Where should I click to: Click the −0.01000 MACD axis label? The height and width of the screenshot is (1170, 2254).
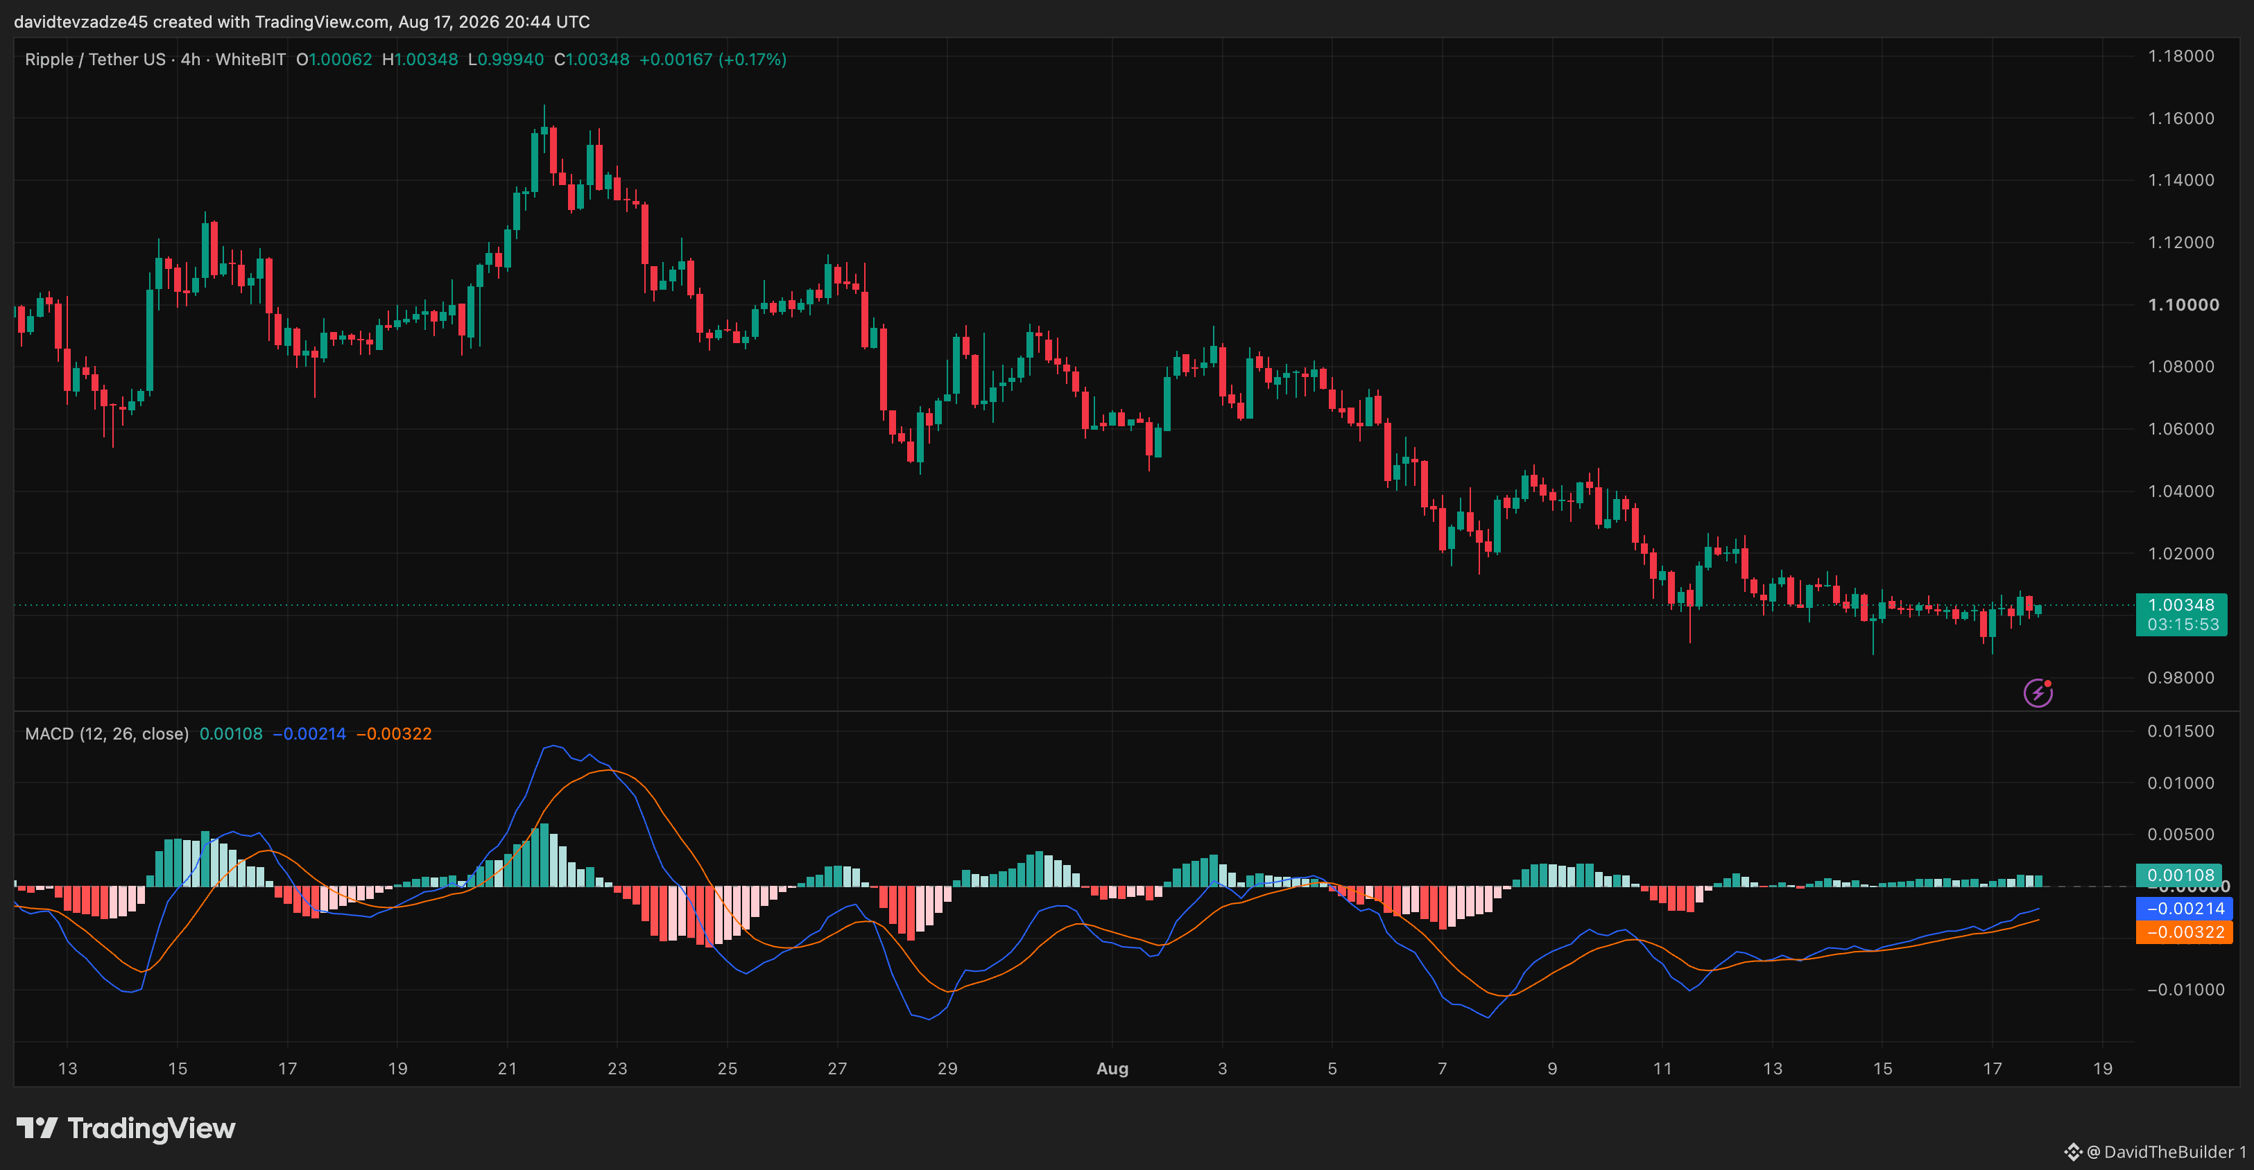(2186, 990)
